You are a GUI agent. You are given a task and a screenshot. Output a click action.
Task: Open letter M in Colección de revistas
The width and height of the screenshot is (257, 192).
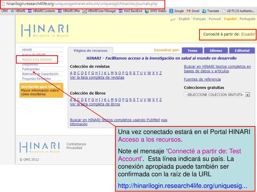(x=112, y=73)
